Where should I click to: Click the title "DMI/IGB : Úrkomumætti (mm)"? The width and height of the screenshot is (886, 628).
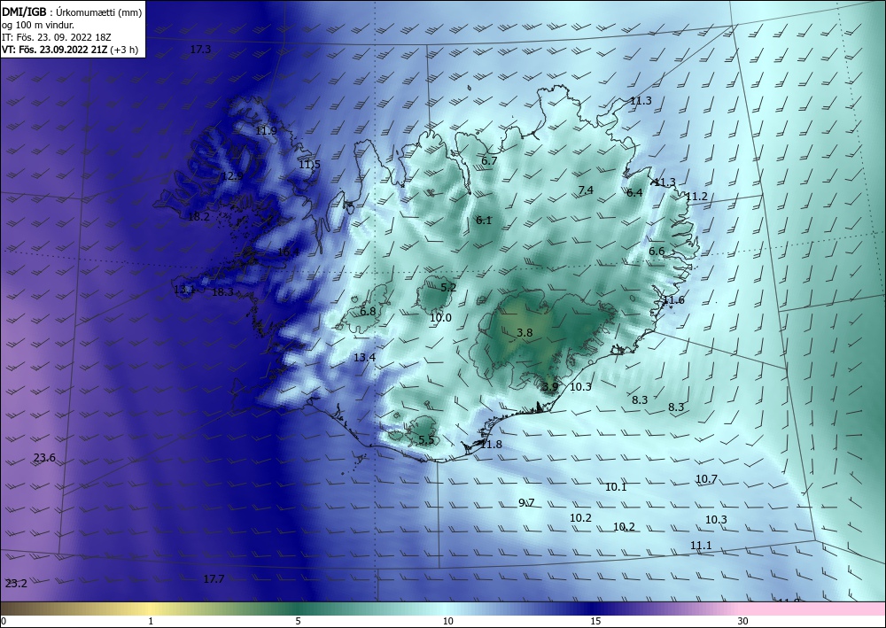click(72, 12)
